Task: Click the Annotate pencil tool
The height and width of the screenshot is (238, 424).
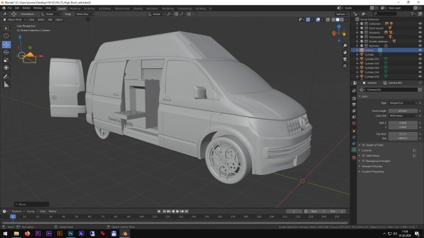Action: (7, 77)
